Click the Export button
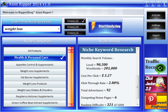Image resolution: width=168 pixels, height=112 pixels. pos(156,35)
